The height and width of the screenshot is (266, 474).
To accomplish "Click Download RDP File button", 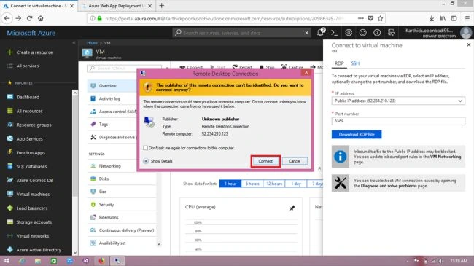I will pyautogui.click(x=357, y=135).
